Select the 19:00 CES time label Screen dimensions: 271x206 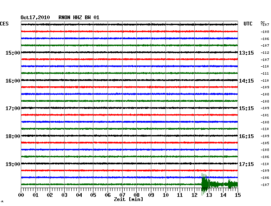13,164
